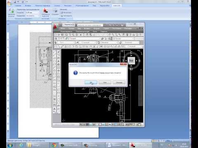Image resolution: width=198 pixels, height=148 pixels.
Task: Choose Нет in the AutoCAD dialog
Action: pos(105,83)
